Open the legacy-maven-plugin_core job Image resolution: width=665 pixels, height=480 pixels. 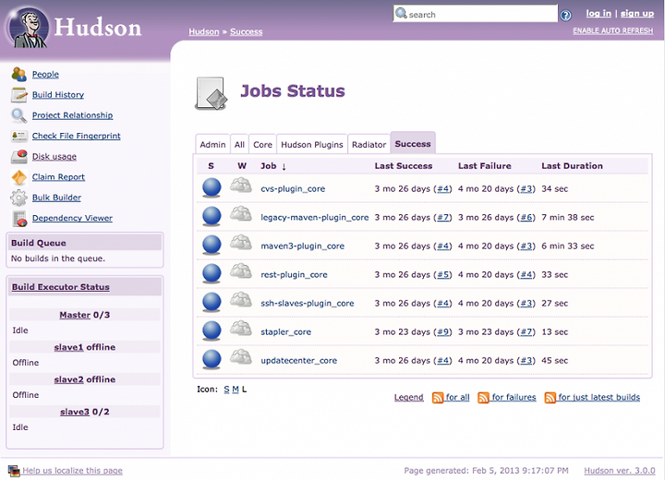[x=315, y=217]
